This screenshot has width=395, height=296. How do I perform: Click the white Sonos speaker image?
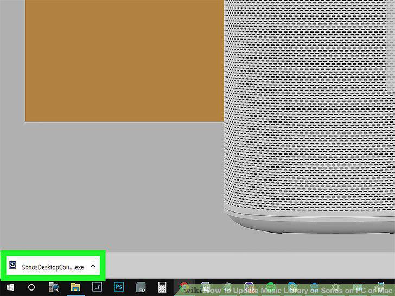coord(309,116)
